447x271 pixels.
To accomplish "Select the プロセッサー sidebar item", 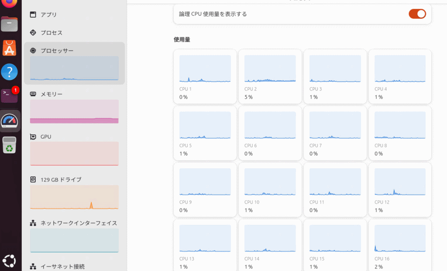I will (x=57, y=50).
